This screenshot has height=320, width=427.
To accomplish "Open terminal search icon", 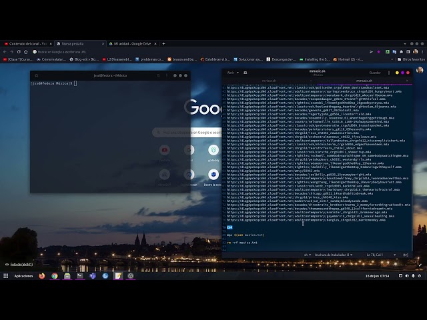I will pos(158,75).
